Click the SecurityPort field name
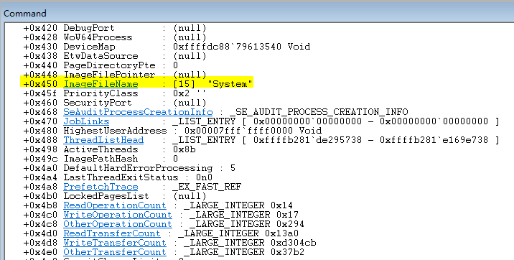The width and height of the screenshot is (514, 260). tap(98, 103)
